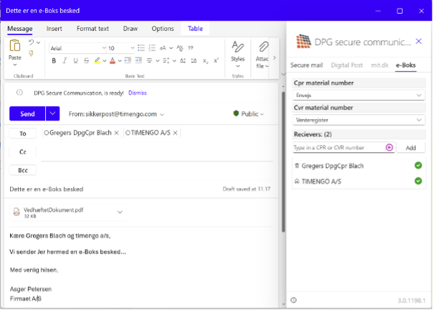
Task: Apply italic formatting
Action: click(x=65, y=60)
